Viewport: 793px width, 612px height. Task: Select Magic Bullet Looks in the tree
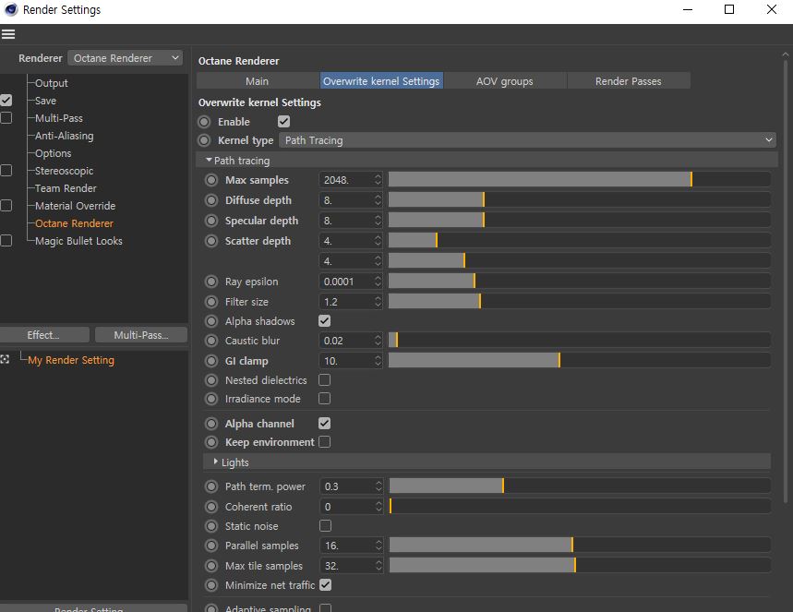point(78,241)
